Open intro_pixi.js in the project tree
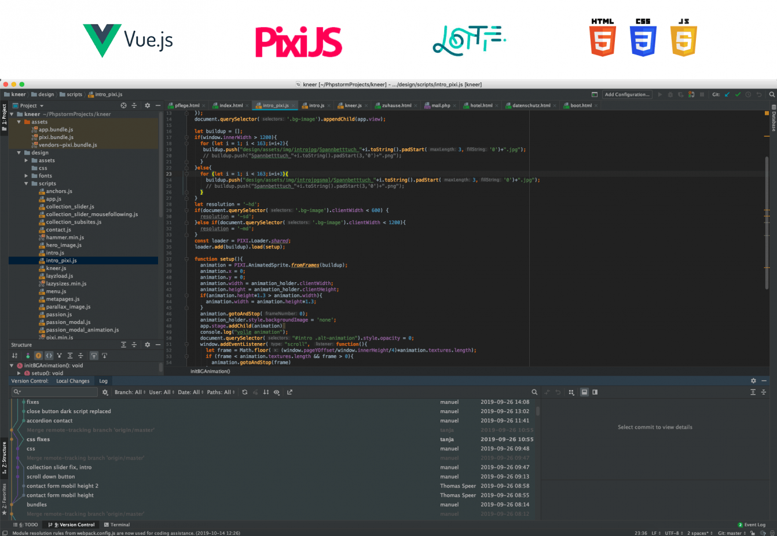This screenshot has height=536, width=777. (61, 261)
